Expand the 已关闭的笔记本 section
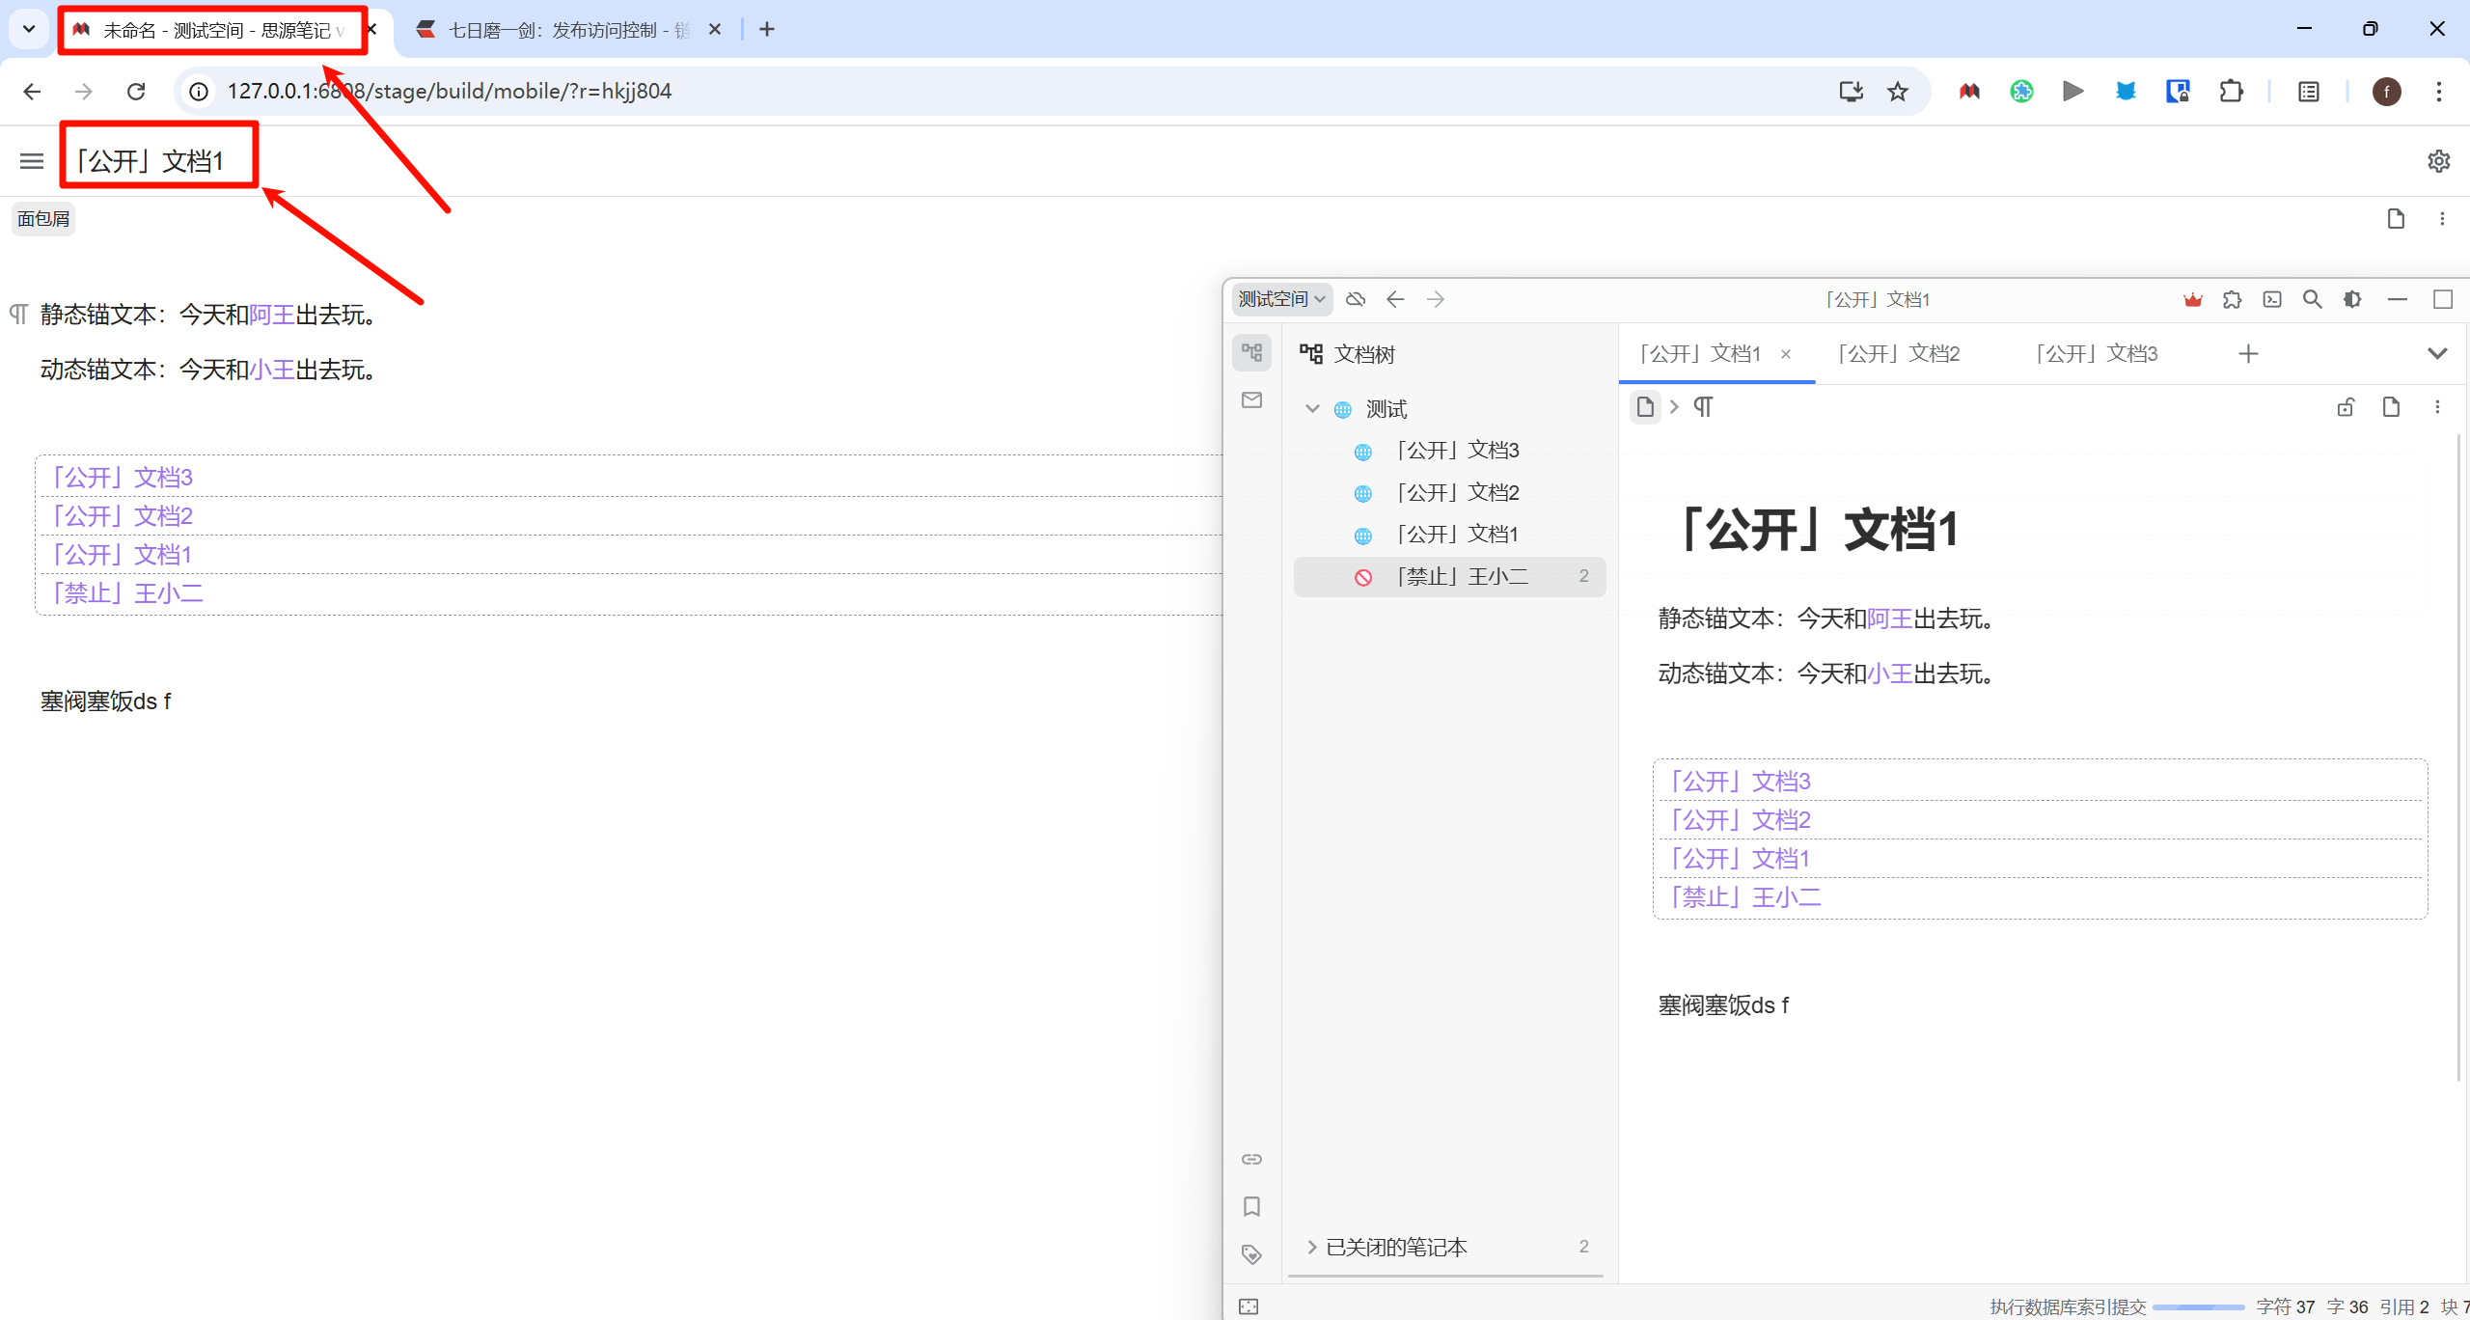The image size is (2470, 1320). point(1311,1247)
